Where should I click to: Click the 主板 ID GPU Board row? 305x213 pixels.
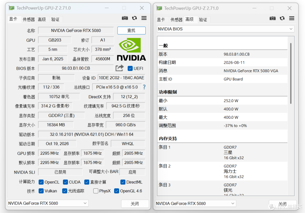222,79
